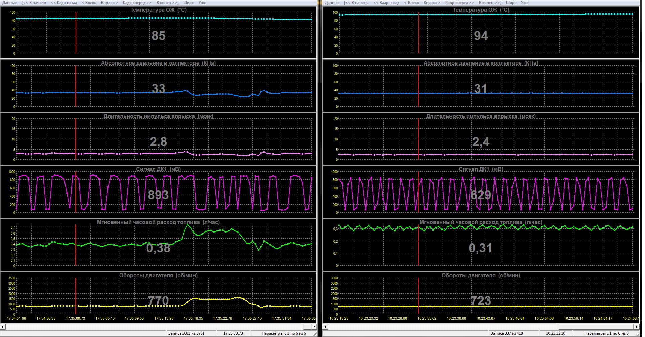The height and width of the screenshot is (337, 645).
Task: Click the coolant temperature value 94
Action: 481,36
